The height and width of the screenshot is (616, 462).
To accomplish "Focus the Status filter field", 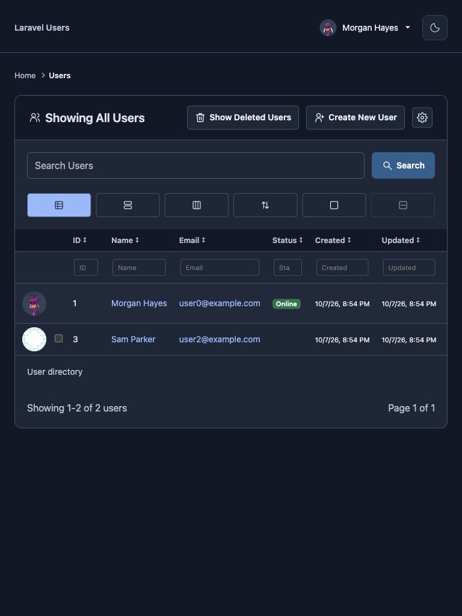I will pos(288,268).
